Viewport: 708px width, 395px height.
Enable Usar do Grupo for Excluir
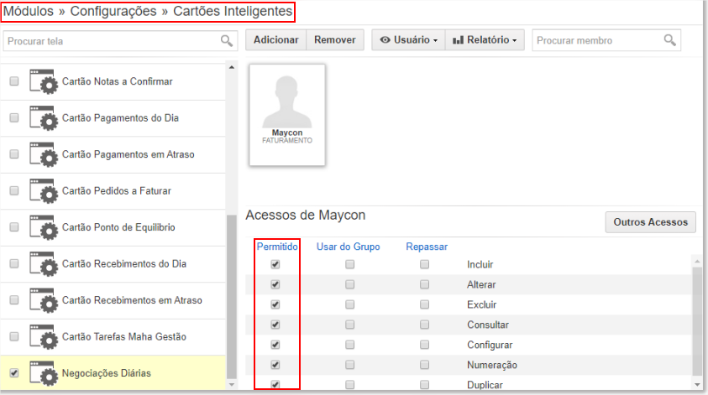350,304
